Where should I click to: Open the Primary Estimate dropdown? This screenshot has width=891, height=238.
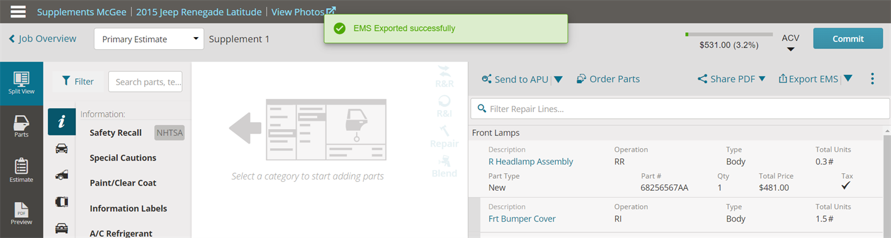[149, 39]
